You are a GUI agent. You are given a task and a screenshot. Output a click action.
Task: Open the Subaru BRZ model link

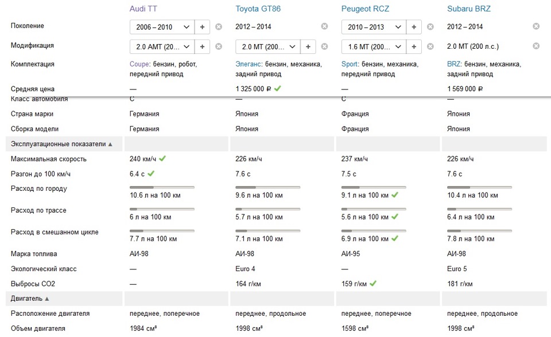tap(468, 9)
